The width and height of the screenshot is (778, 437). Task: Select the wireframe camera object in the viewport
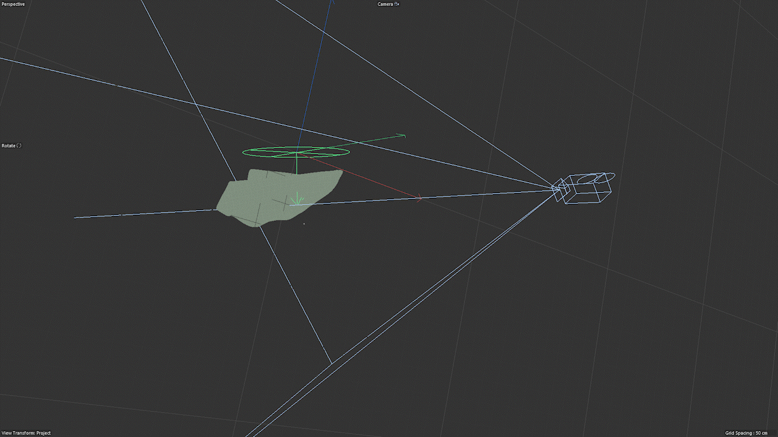click(x=583, y=188)
